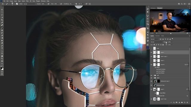Switch to the Histogram tab

tap(153, 8)
